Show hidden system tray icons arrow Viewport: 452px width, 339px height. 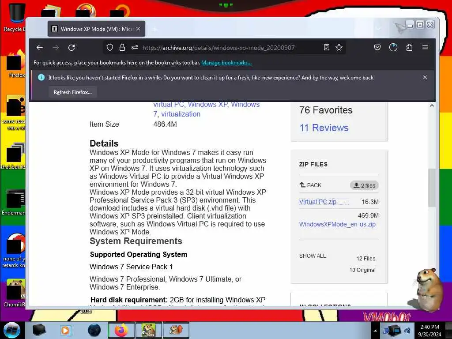(375, 331)
